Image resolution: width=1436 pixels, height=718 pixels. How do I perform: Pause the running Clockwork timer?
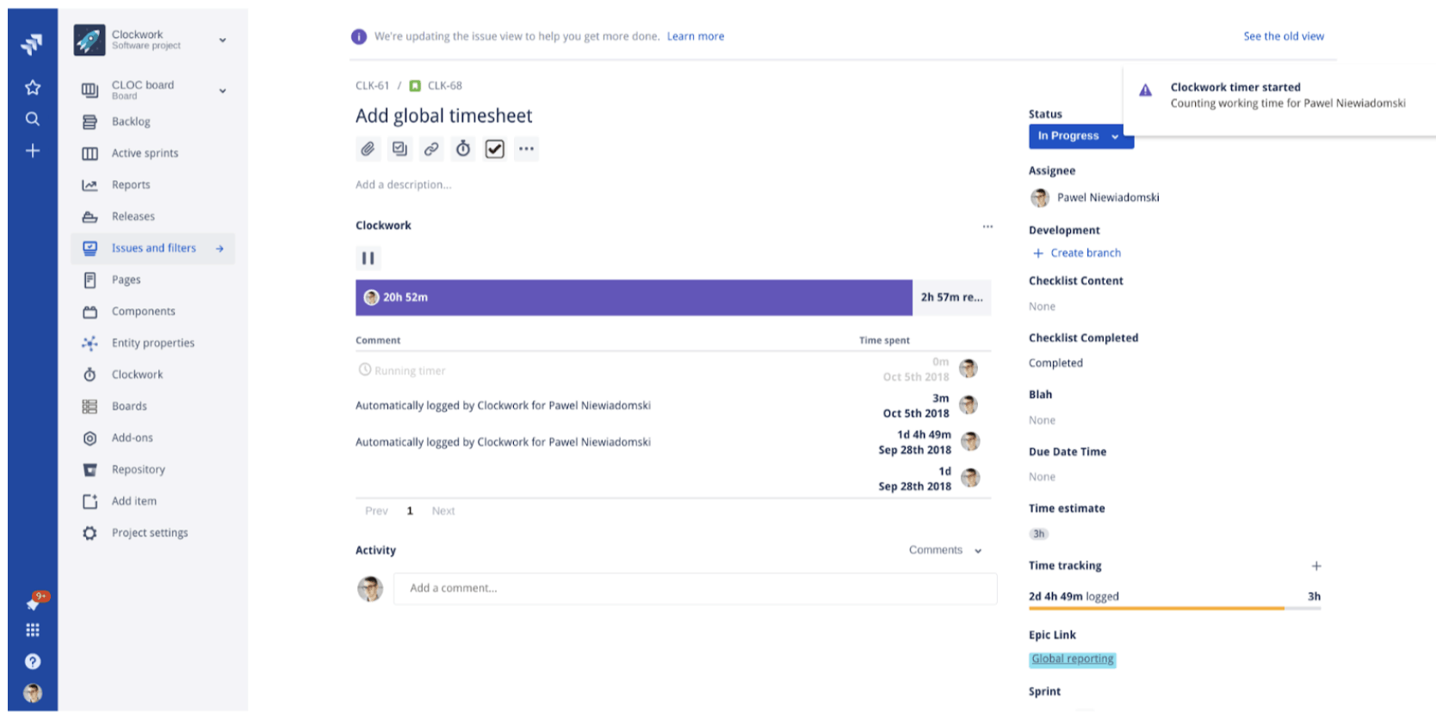click(x=368, y=258)
